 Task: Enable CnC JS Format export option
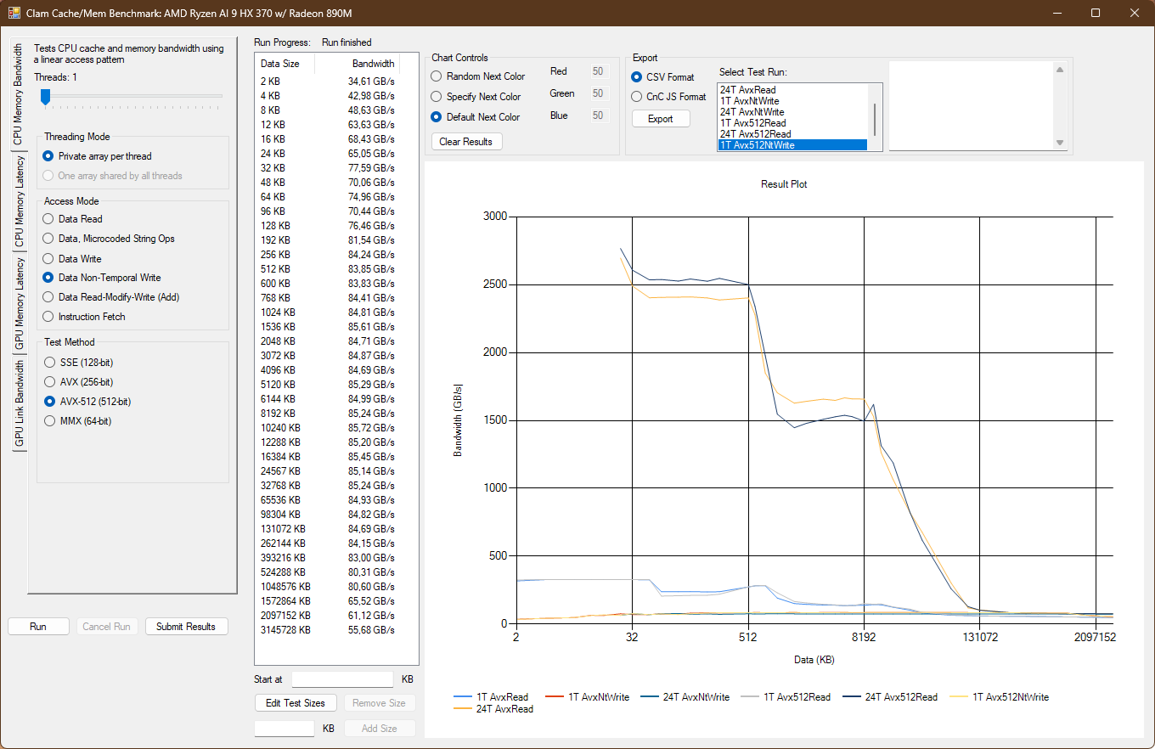pyautogui.click(x=637, y=97)
